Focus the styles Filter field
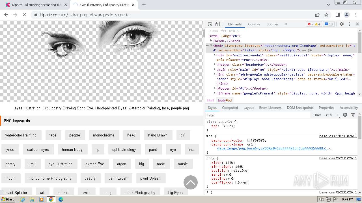 258,115
